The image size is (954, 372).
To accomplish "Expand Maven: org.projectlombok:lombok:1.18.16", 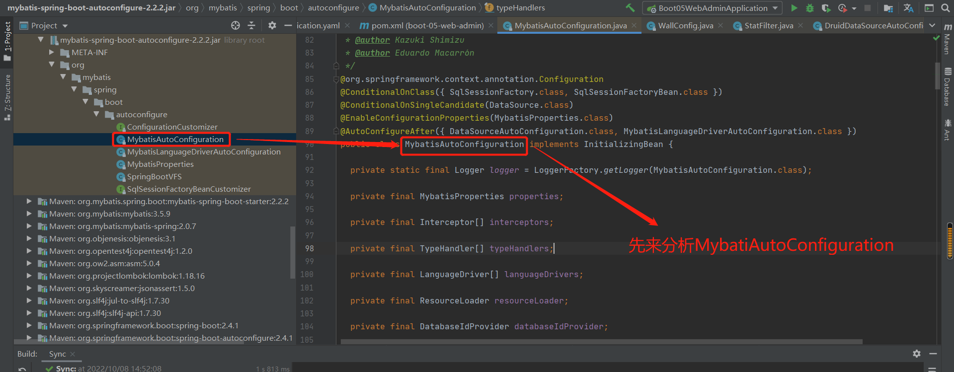I will (29, 275).
